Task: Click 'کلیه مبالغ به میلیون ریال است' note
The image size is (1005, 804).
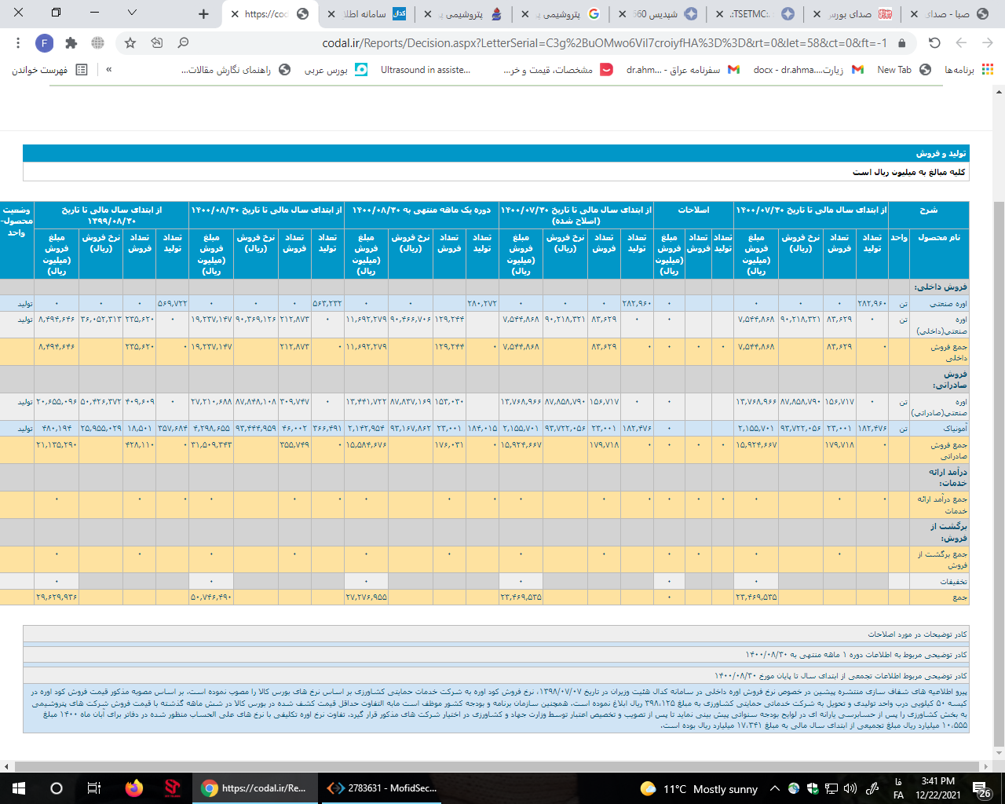Action: (909, 172)
